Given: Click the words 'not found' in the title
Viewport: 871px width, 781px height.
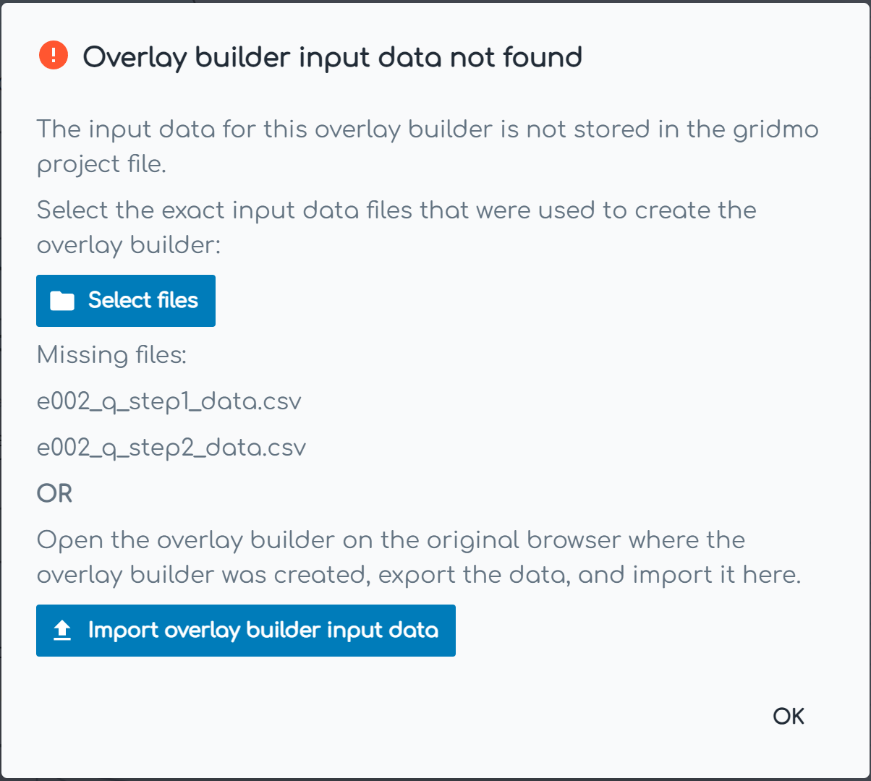Looking at the screenshot, I should pyautogui.click(x=515, y=57).
